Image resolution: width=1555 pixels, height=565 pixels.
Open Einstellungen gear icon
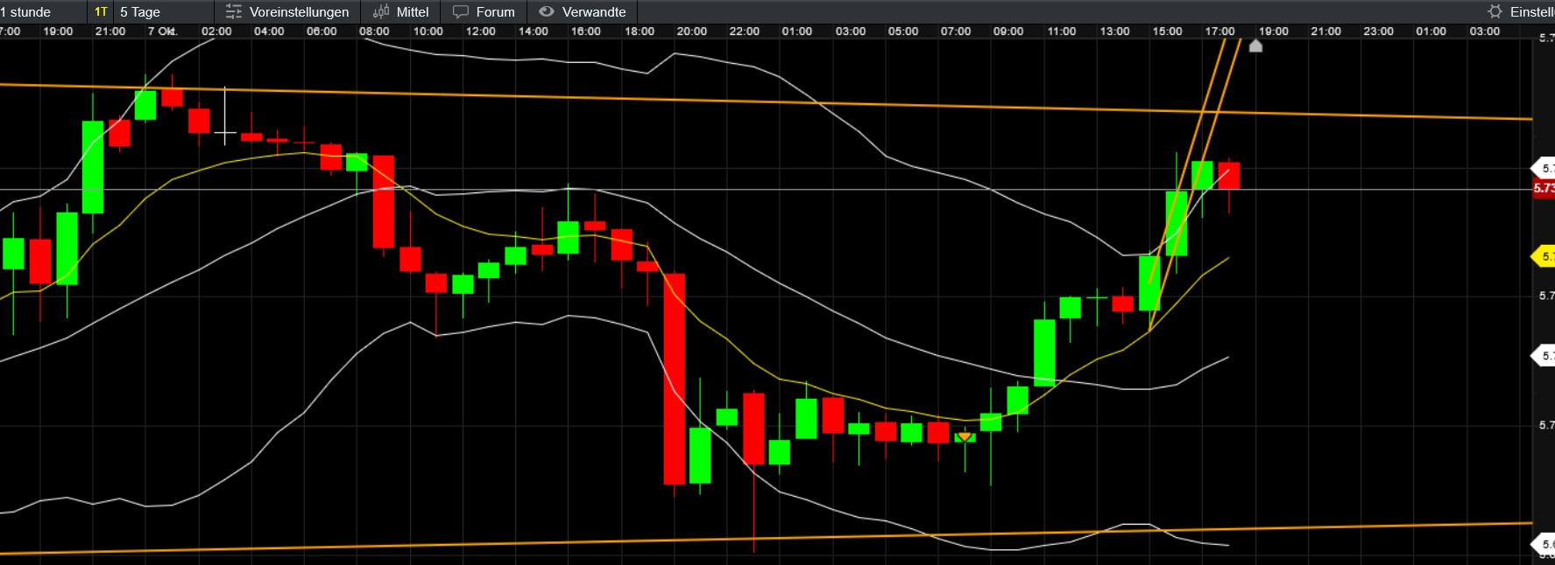1495,12
